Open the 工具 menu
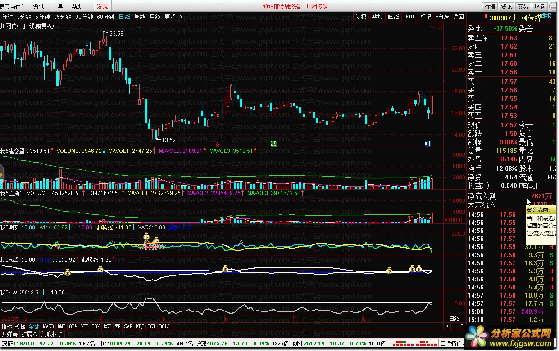Viewport: 559px width, 351px height. coord(58,6)
